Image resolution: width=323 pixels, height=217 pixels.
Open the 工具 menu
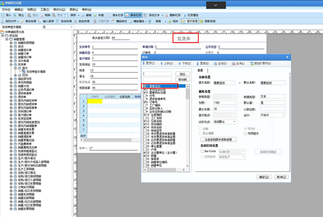tap(45, 10)
